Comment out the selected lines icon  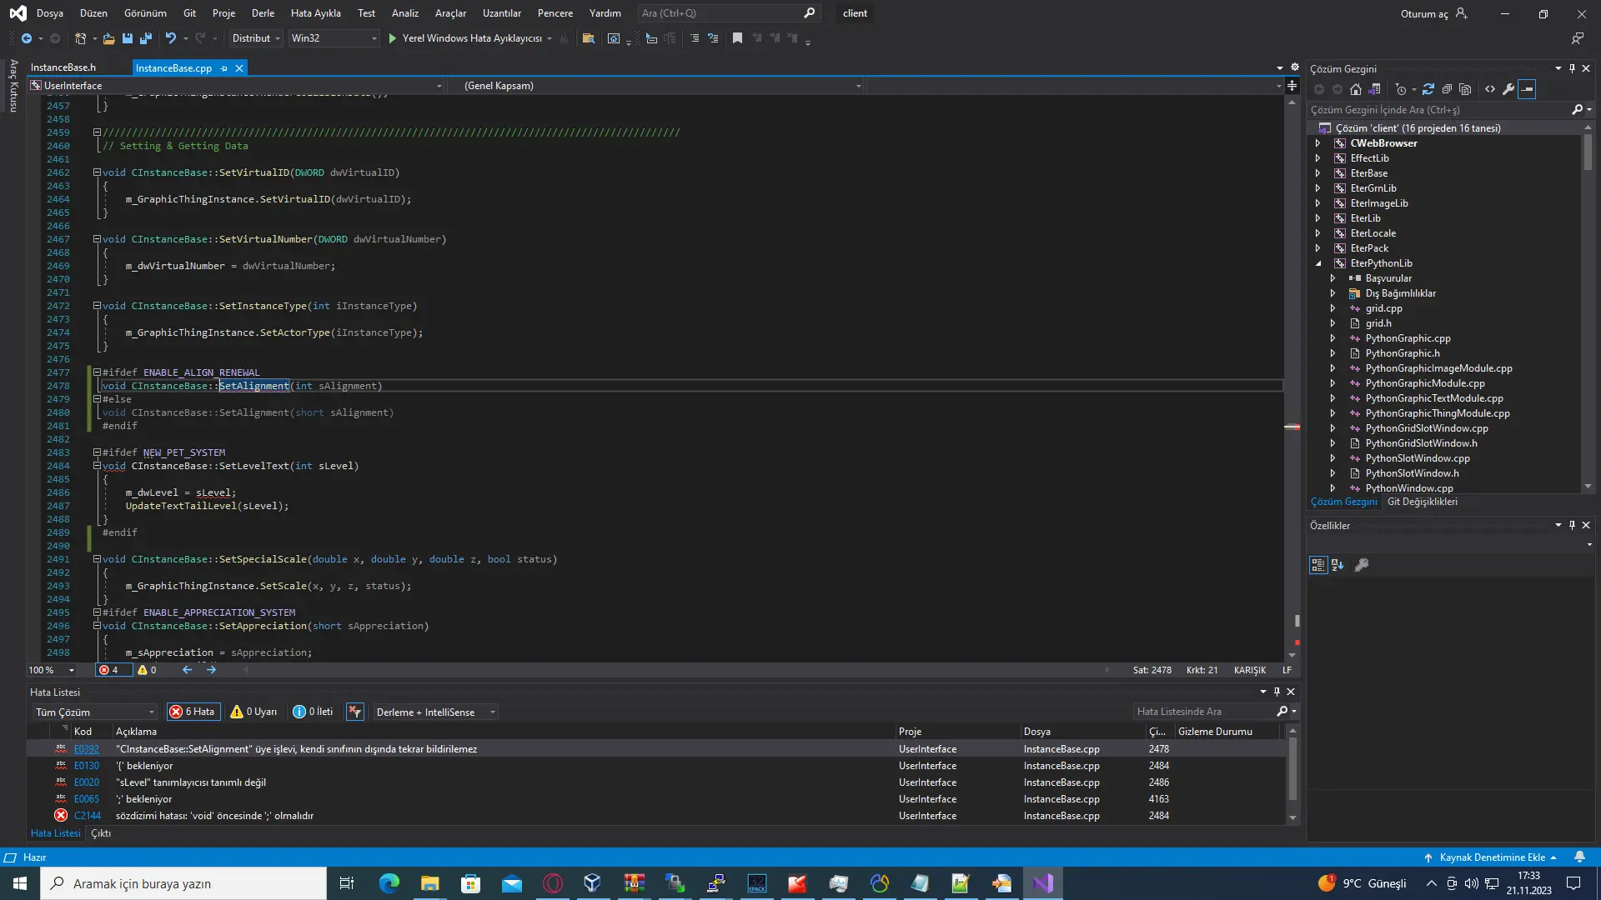[695, 38]
